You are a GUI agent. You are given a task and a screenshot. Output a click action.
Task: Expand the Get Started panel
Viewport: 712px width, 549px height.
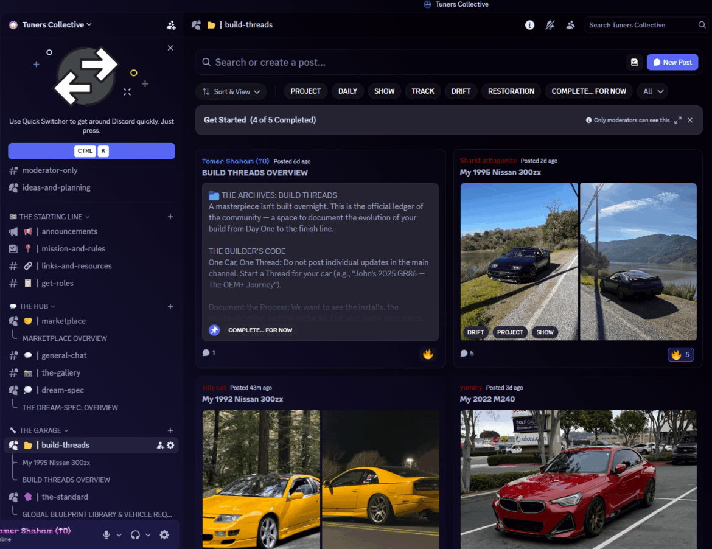point(677,120)
